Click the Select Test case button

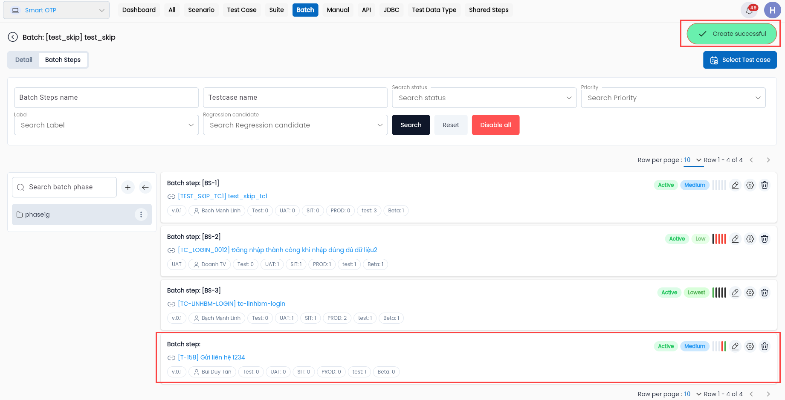pyautogui.click(x=740, y=60)
